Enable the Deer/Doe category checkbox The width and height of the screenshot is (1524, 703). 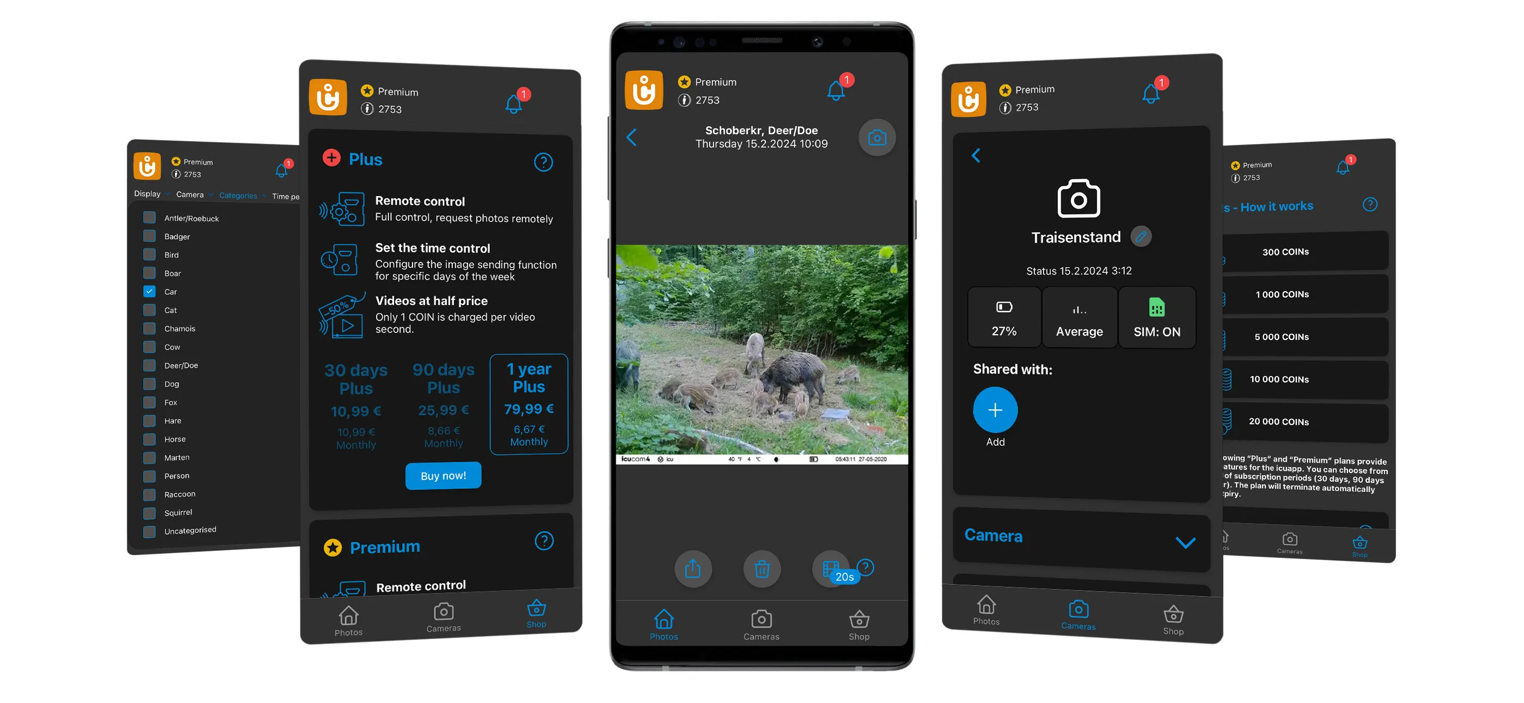(149, 365)
